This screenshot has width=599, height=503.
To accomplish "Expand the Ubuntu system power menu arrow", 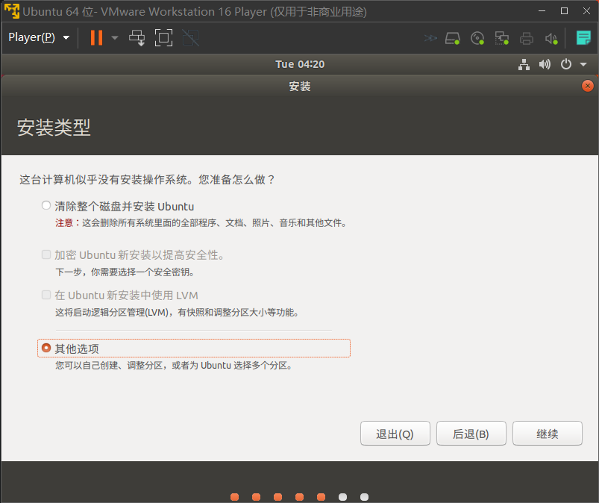I will [583, 65].
